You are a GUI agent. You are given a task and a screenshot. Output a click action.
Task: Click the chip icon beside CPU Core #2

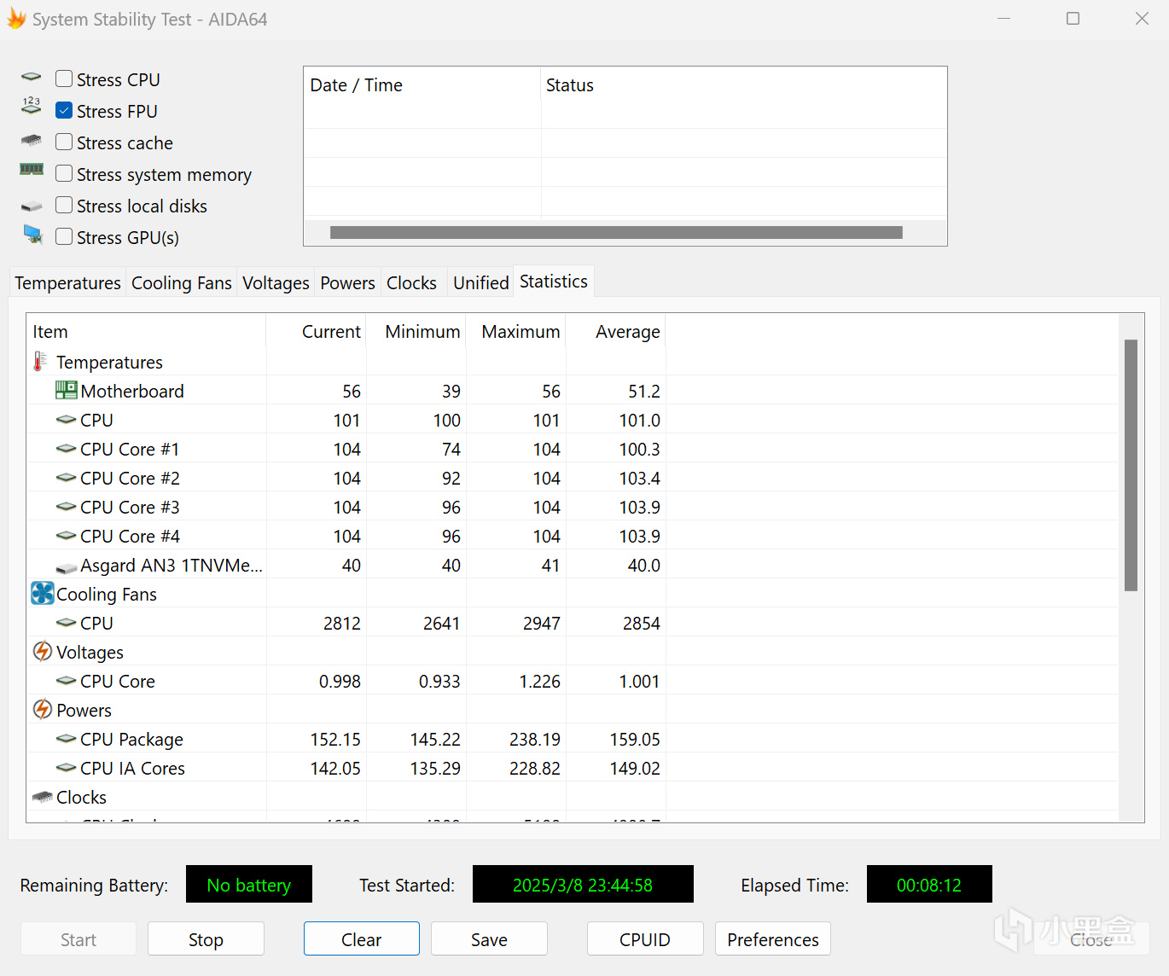pos(67,478)
